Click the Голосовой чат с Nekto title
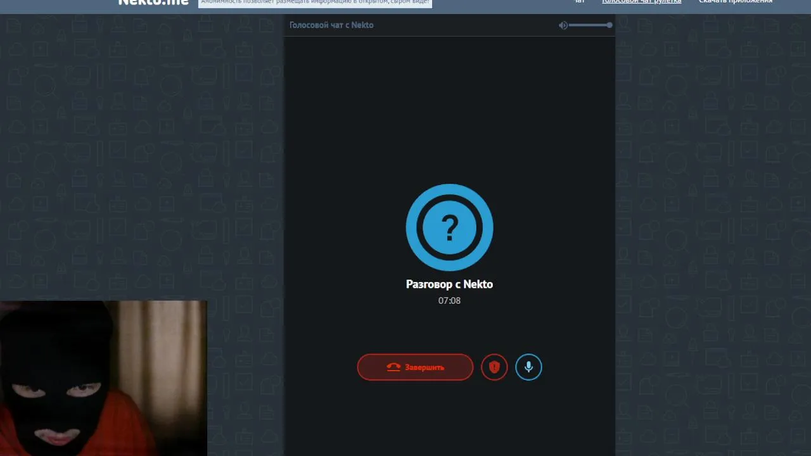This screenshot has height=456, width=811. click(x=331, y=25)
